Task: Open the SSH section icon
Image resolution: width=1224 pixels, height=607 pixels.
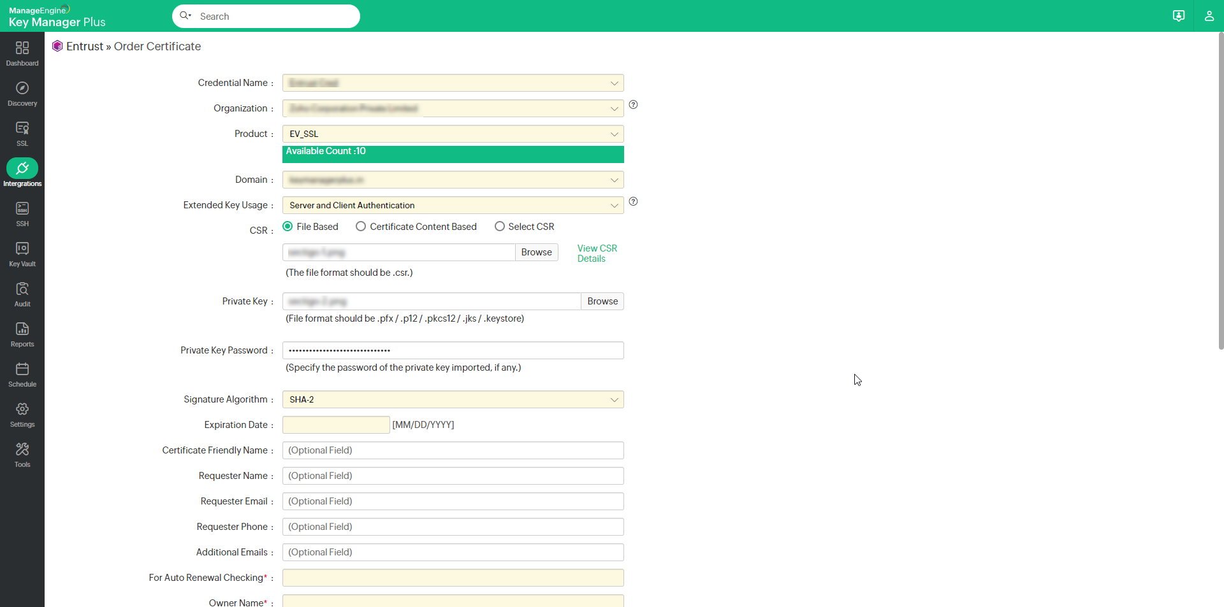Action: (22, 208)
